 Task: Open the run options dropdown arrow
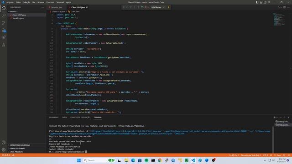pos(281,7)
